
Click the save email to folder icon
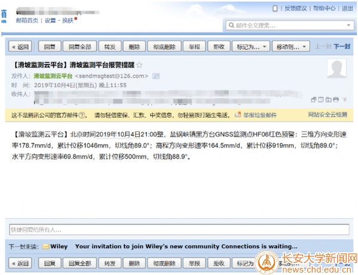click(x=328, y=99)
